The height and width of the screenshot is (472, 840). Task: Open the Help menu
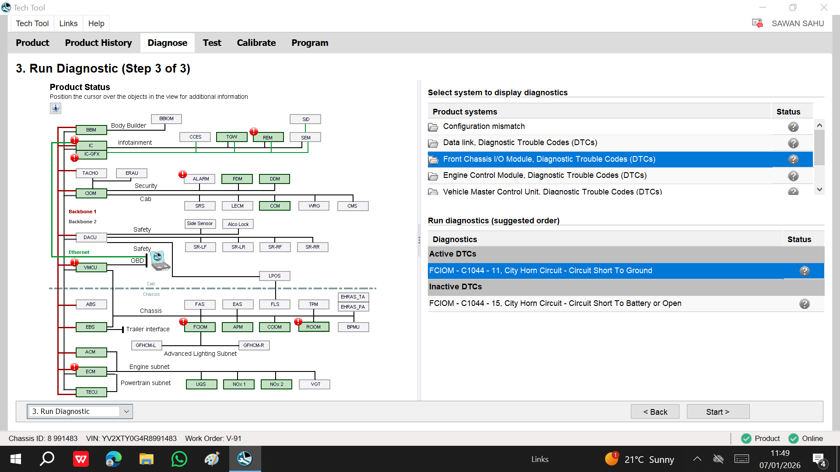coord(96,24)
